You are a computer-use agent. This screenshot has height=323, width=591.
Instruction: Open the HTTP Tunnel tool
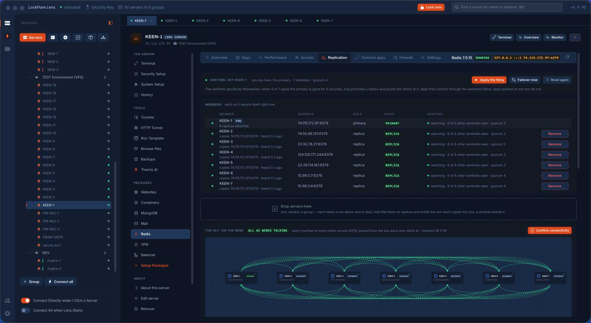[160, 128]
